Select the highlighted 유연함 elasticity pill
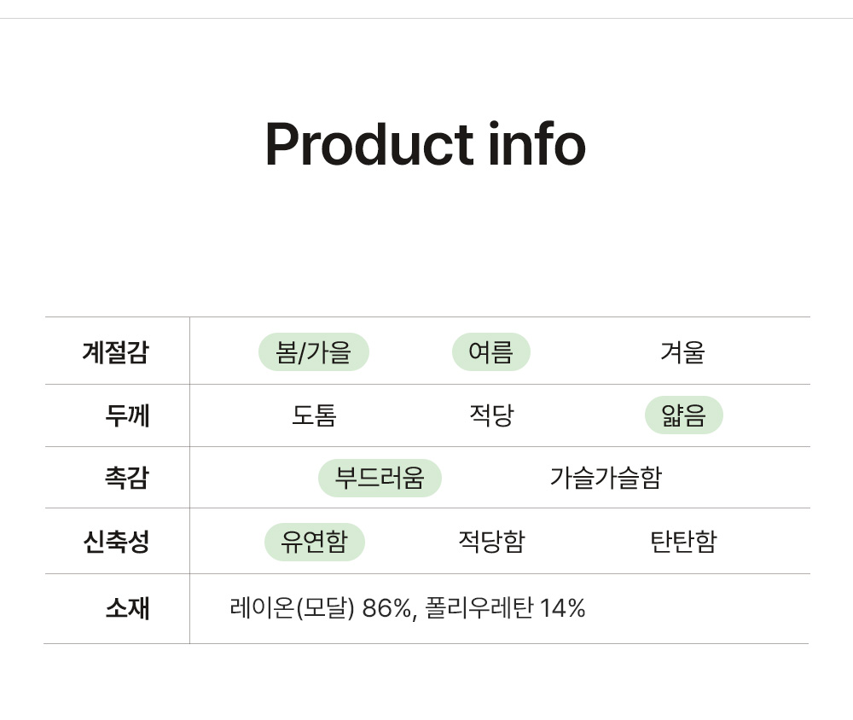Viewport: 853px width, 720px height. 315,542
